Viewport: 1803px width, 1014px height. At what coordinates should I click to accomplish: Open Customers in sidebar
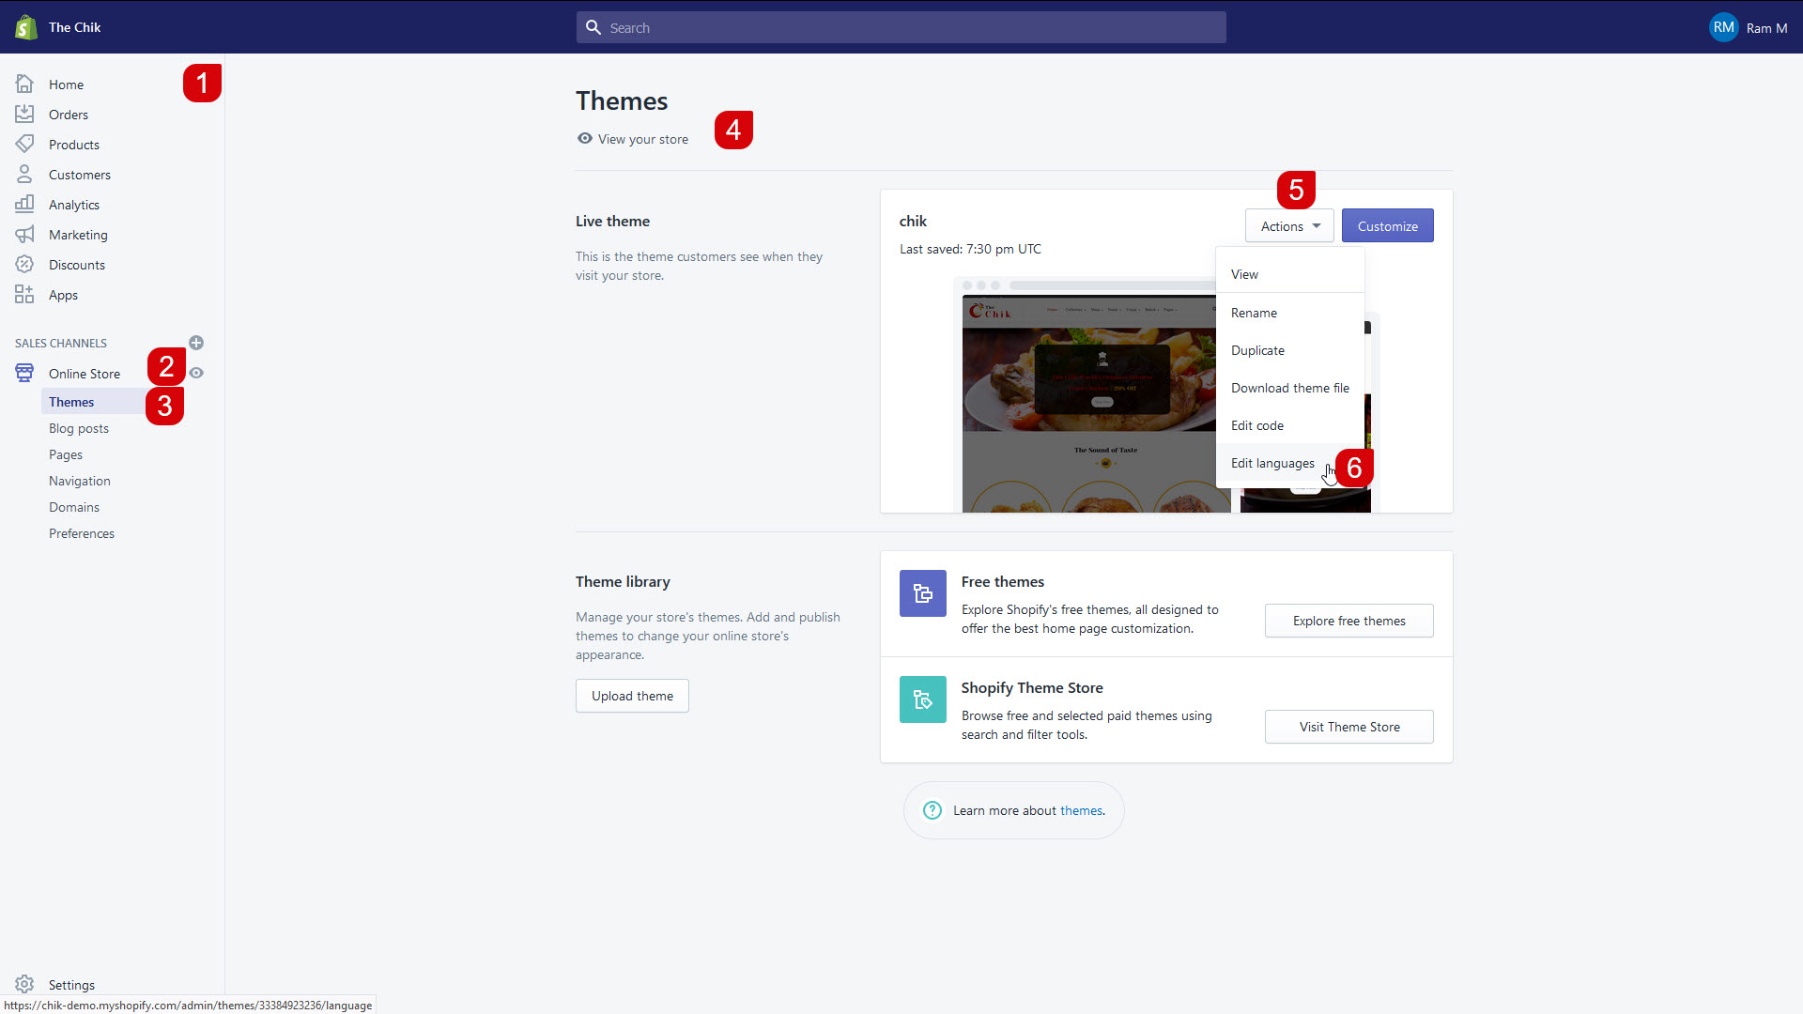pyautogui.click(x=80, y=175)
